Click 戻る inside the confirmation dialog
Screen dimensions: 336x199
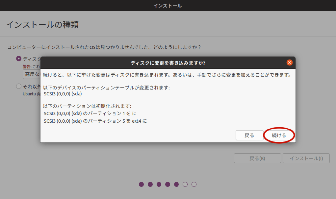(249, 135)
